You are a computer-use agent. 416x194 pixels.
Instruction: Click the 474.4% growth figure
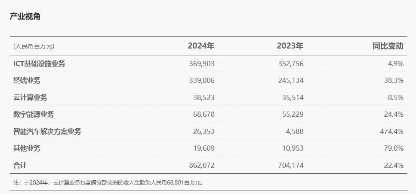click(391, 131)
